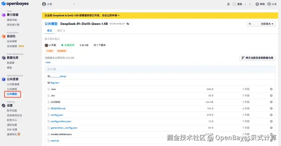281x146 pixels.
Task: Click the 基础教程 tag
Action: tap(61, 51)
